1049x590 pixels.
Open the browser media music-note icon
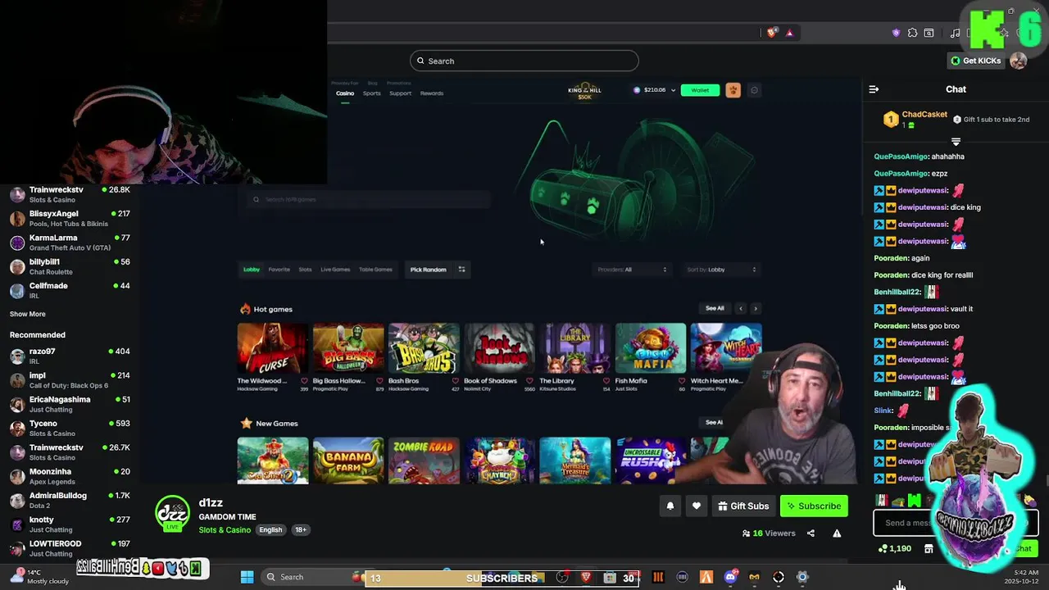point(955,33)
